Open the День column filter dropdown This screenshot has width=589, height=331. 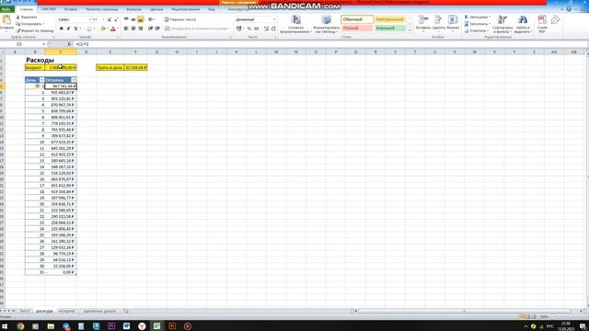(x=41, y=80)
